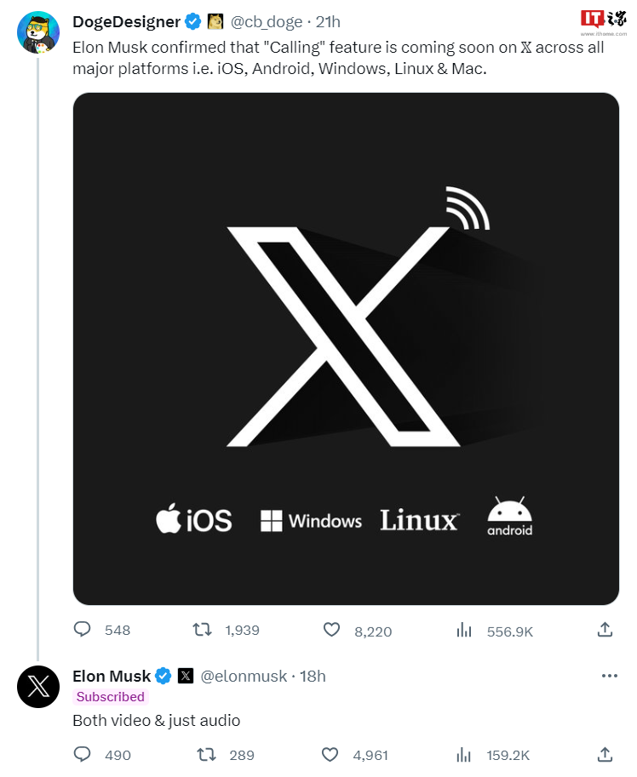This screenshot has width=637, height=777.
Task: Like the DogeDesigner tweet
Action: (331, 630)
